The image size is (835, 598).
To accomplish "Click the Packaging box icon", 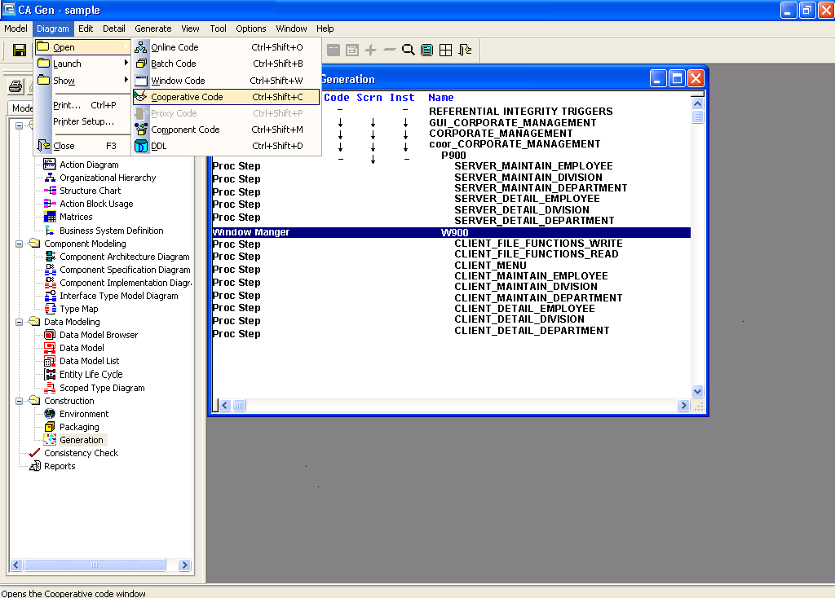I will 50,427.
